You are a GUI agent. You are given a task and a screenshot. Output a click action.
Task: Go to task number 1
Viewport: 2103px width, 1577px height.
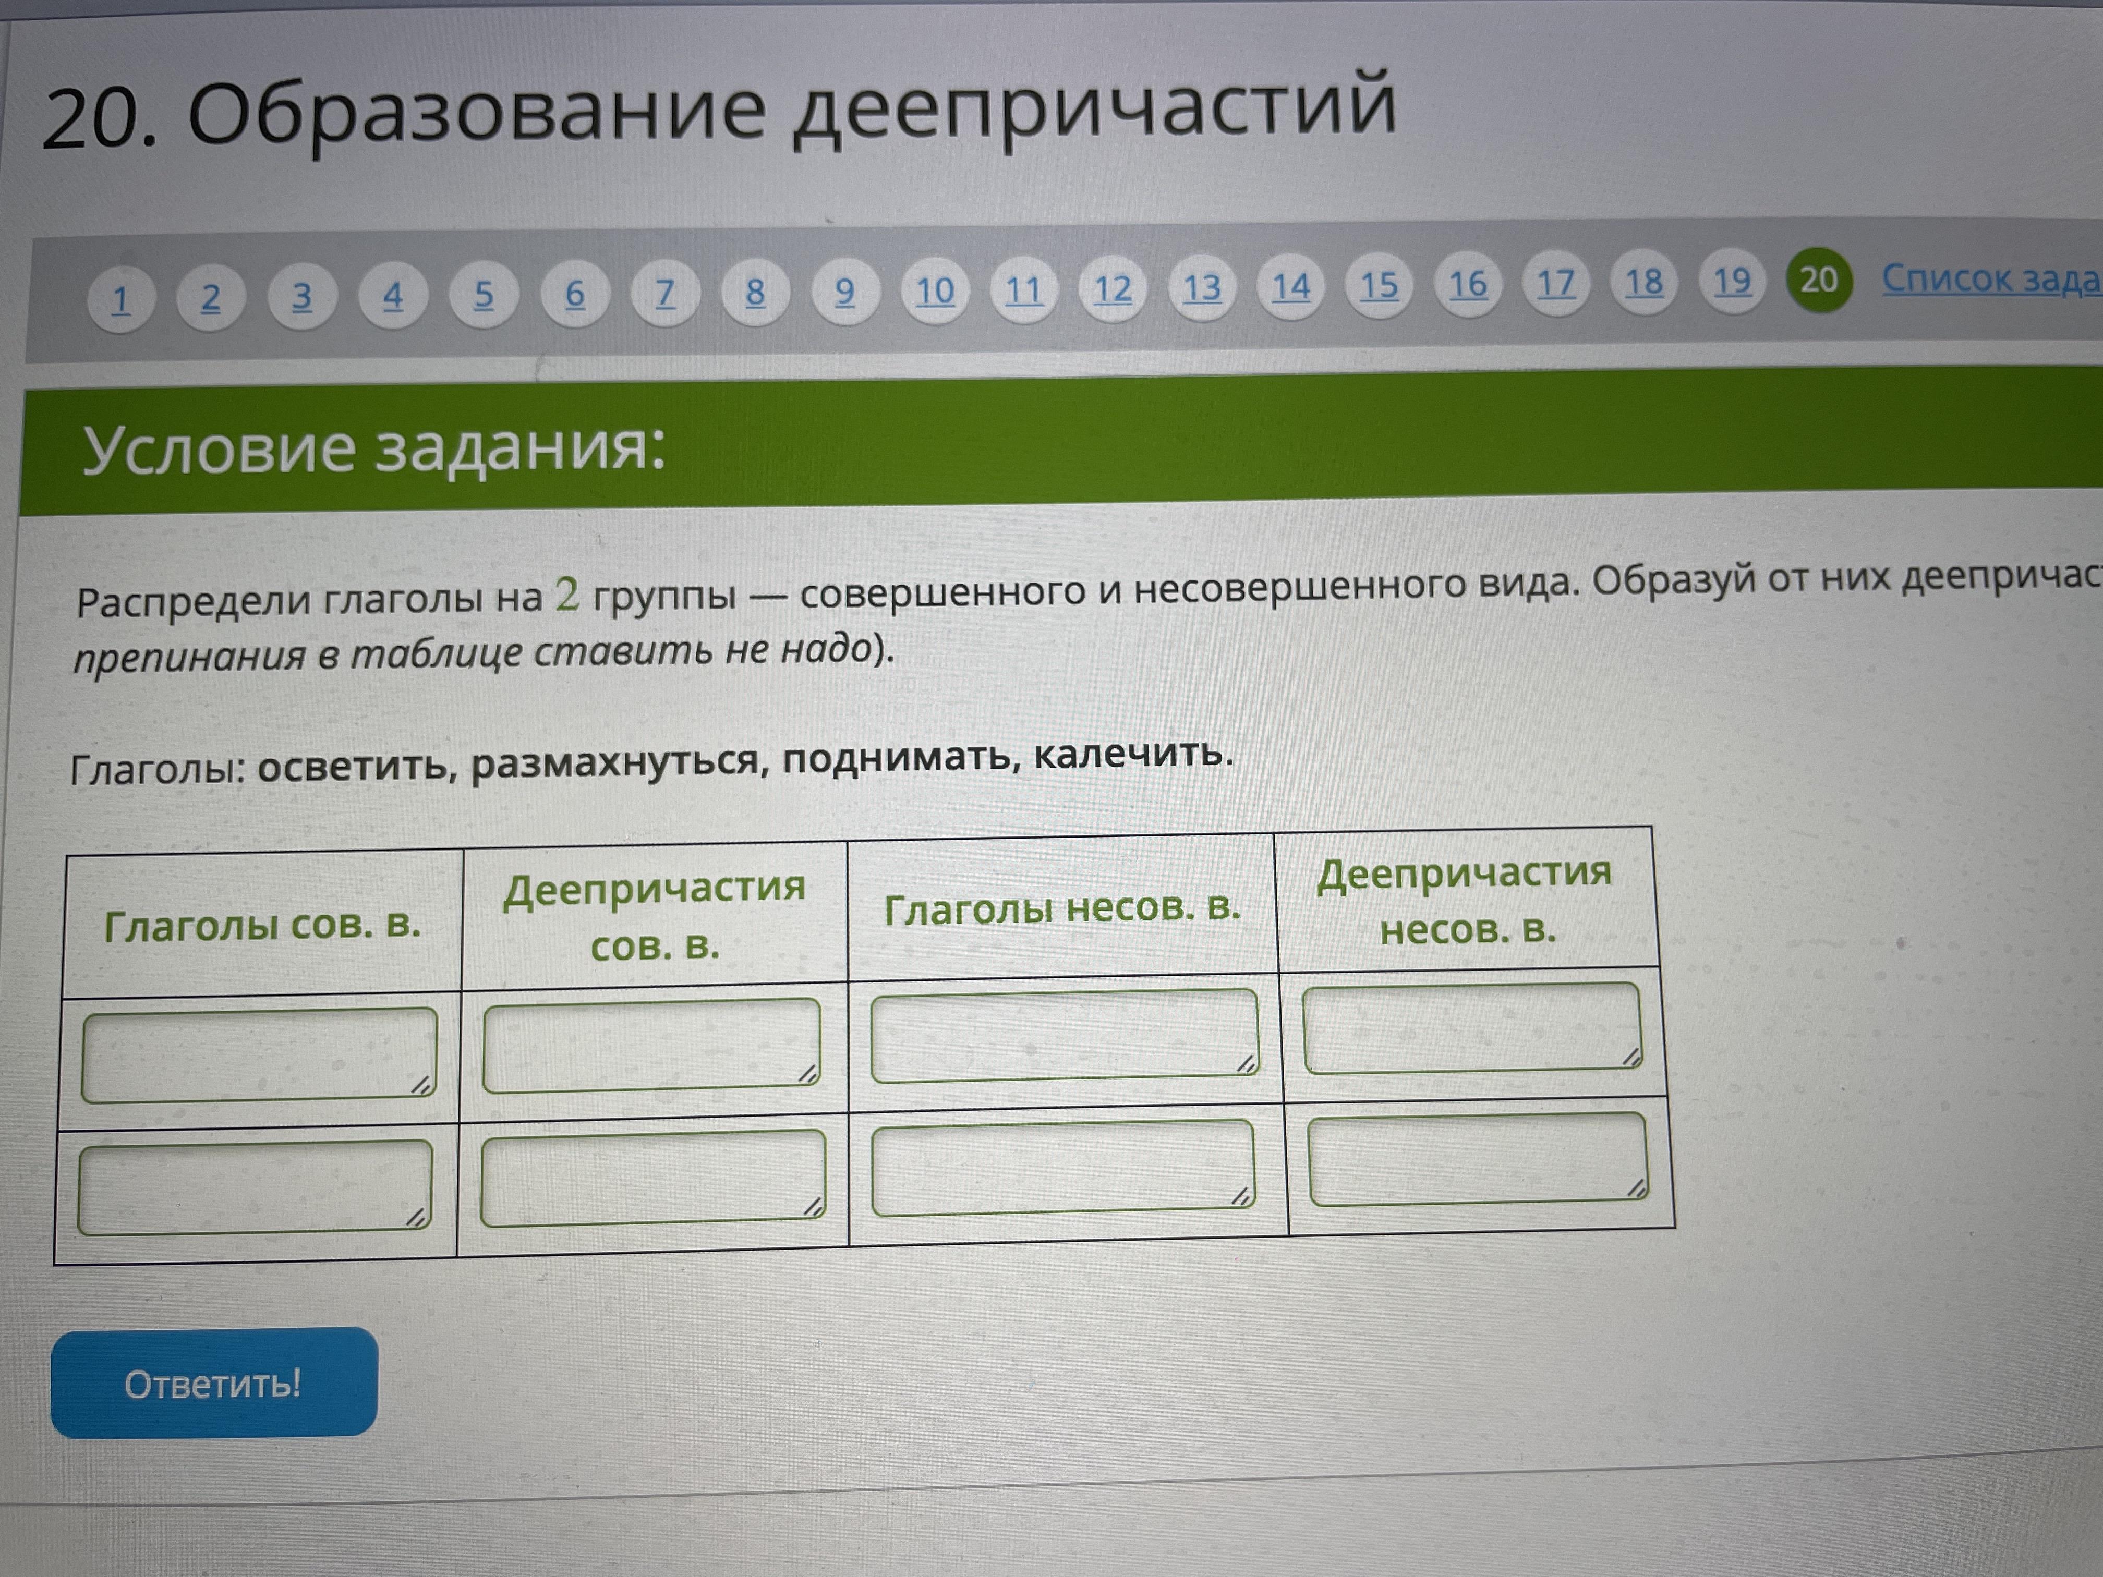(x=120, y=300)
